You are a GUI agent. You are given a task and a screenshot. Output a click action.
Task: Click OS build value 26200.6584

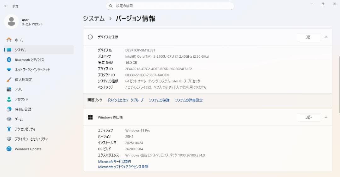click(x=134, y=149)
